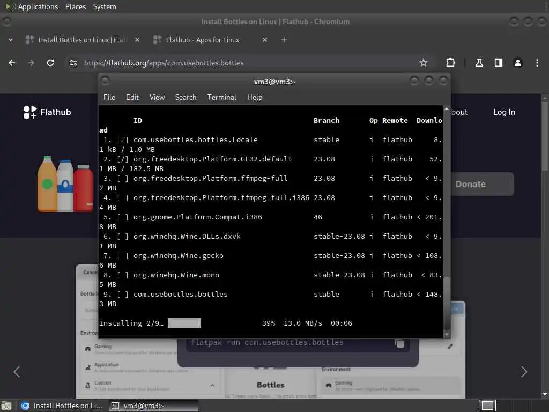The width and height of the screenshot is (549, 412).
Task: Open the terminal View menu
Action: (x=157, y=98)
